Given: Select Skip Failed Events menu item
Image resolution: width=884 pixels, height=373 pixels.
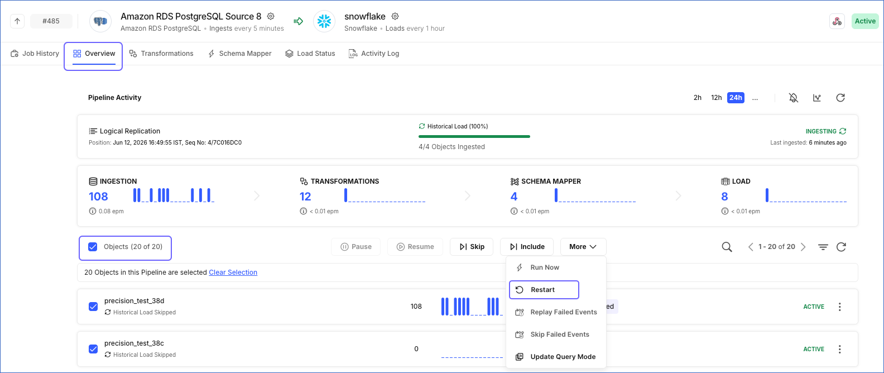Looking at the screenshot, I should [556, 334].
